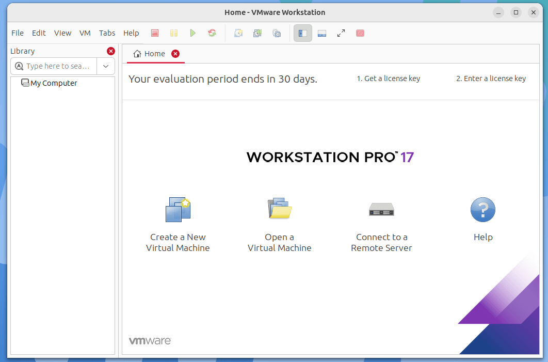Toggle the thumbnail bar display
The image size is (548, 362).
click(x=322, y=33)
